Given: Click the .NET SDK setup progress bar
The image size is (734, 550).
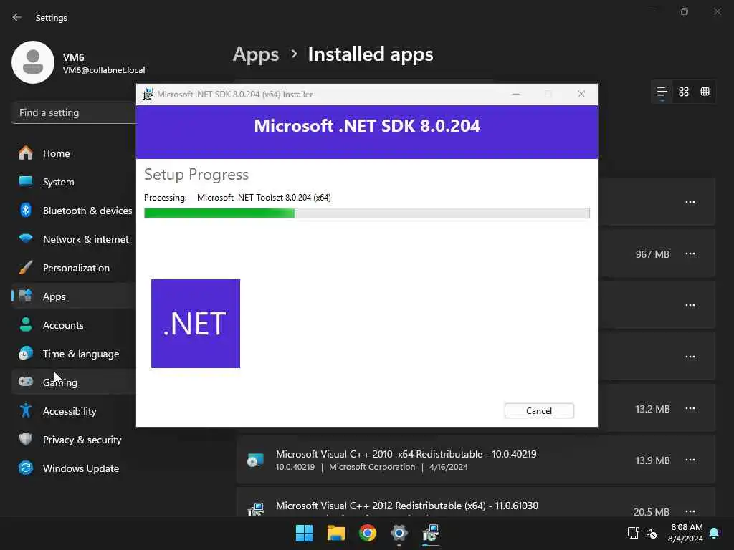Looking at the screenshot, I should tap(366, 213).
